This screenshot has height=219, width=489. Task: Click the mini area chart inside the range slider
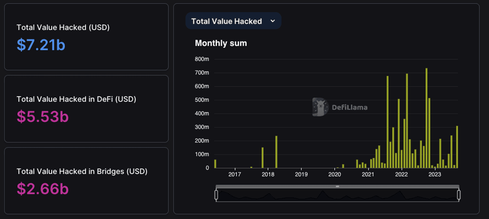pyautogui.click(x=337, y=195)
